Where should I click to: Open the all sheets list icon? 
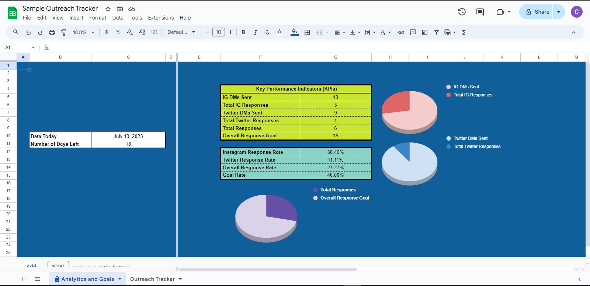38,279
